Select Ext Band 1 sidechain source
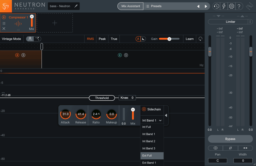Viewport: 256px width, 166px height. [x=152, y=163]
